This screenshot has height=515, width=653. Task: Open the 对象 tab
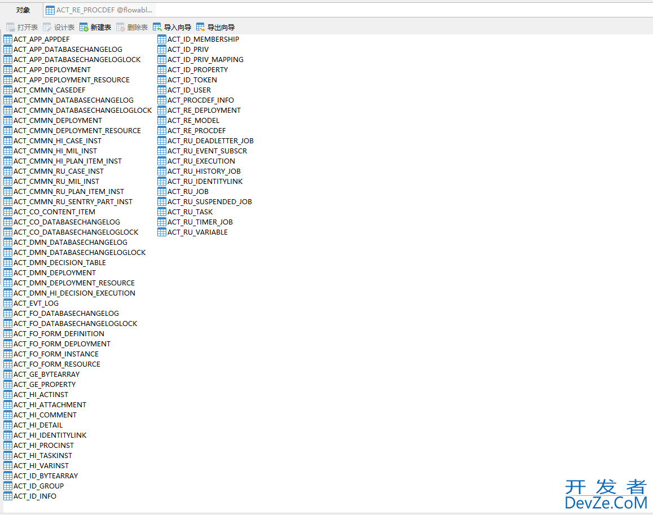click(x=23, y=10)
